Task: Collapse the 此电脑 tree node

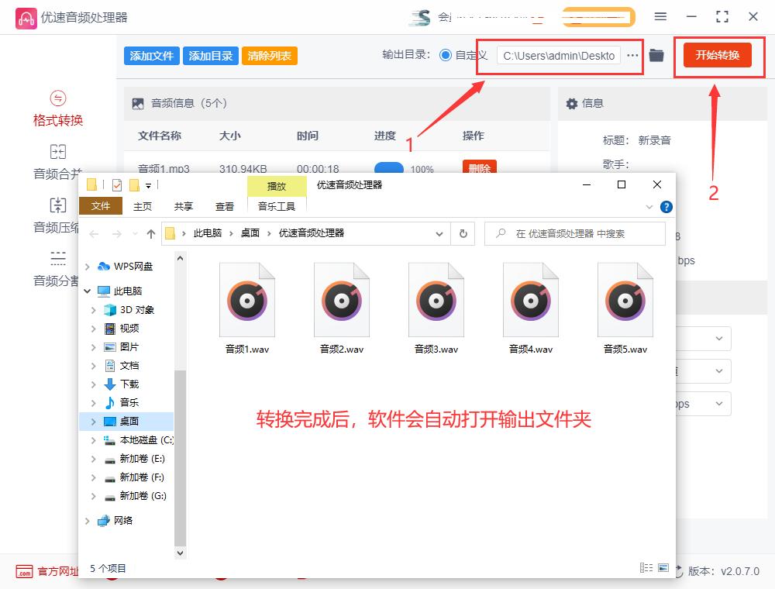Action: (87, 291)
